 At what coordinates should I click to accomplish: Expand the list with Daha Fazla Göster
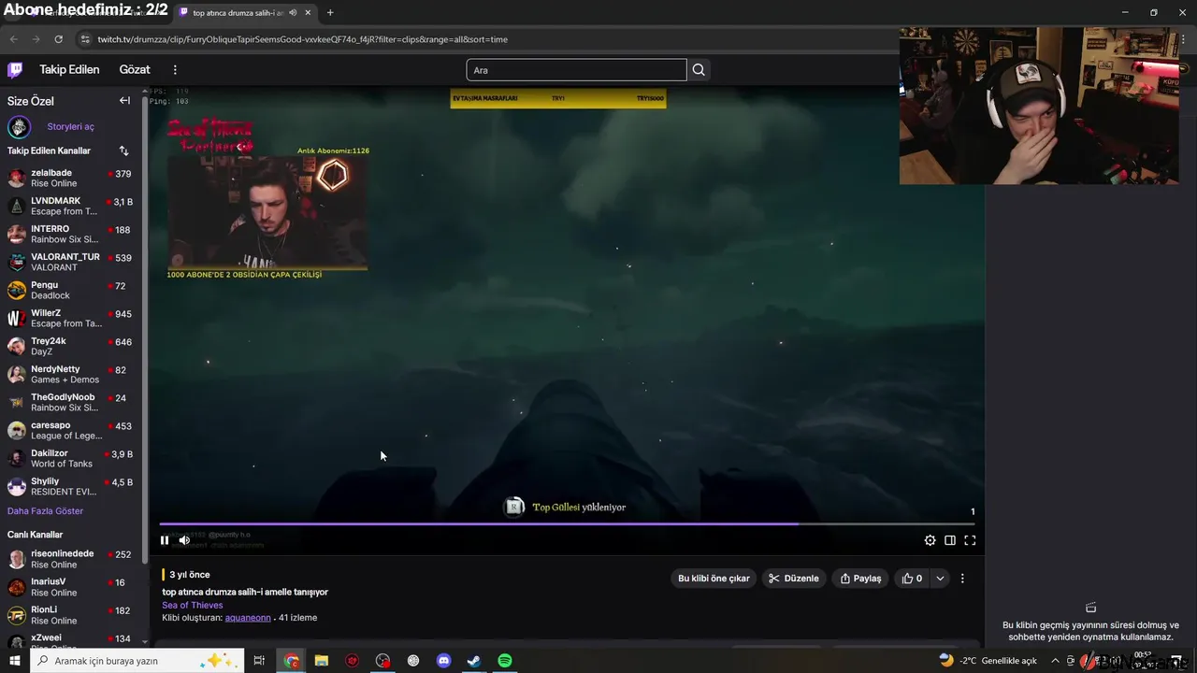pyautogui.click(x=45, y=511)
